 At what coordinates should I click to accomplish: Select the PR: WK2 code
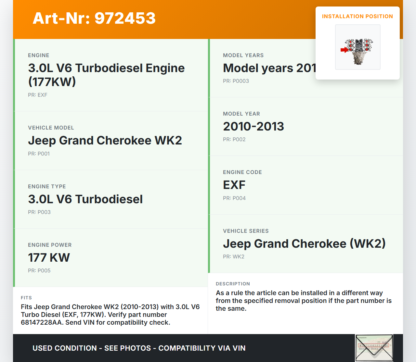(233, 256)
